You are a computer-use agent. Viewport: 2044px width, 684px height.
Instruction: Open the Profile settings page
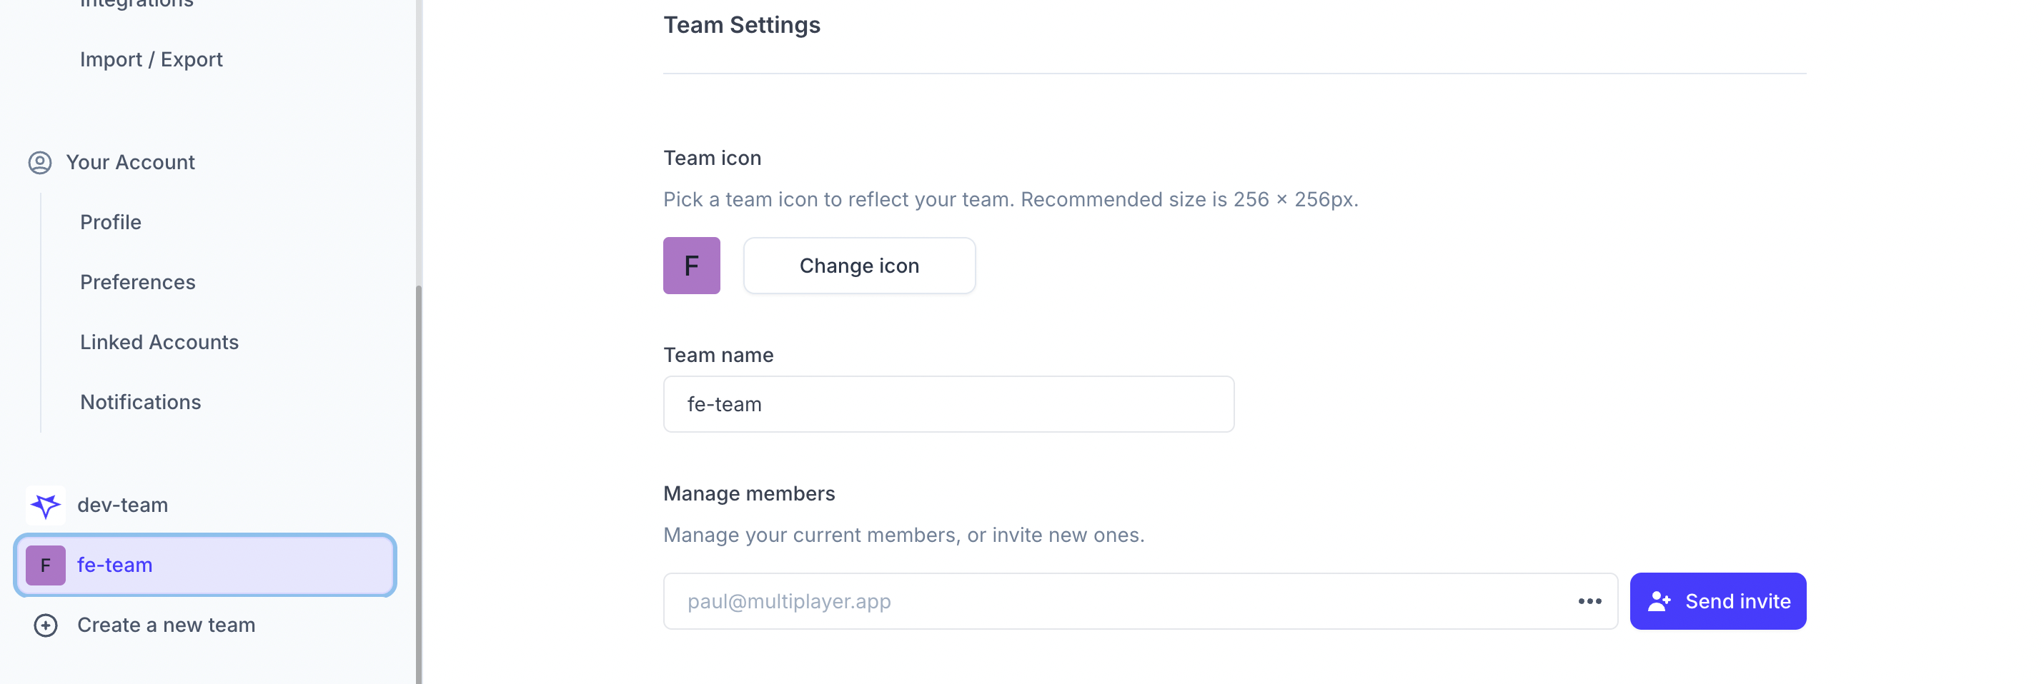[110, 222]
